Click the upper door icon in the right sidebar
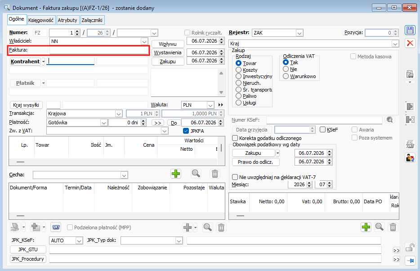Image resolution: width=420 pixels, height=271 pixels. point(410,106)
